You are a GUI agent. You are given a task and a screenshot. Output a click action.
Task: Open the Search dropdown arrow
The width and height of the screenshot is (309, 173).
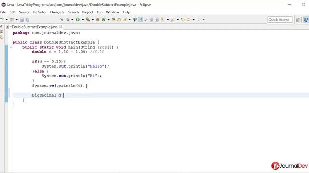pos(129,20)
